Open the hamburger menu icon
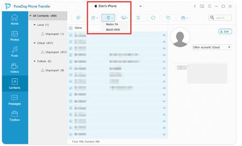Viewport: 242px width, 146px height. (x=210, y=6)
